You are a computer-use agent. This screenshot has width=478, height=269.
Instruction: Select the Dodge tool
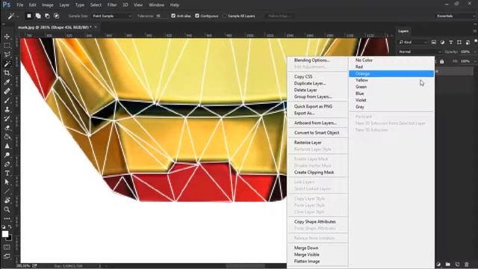pos(7,155)
